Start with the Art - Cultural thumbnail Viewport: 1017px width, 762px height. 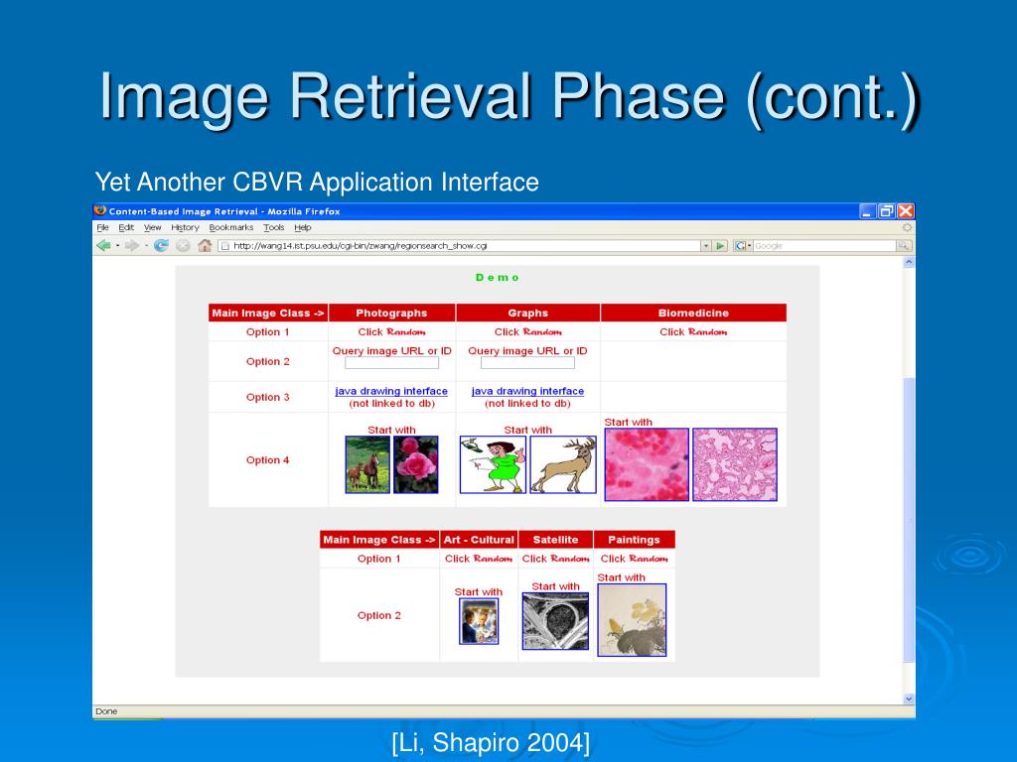[479, 621]
